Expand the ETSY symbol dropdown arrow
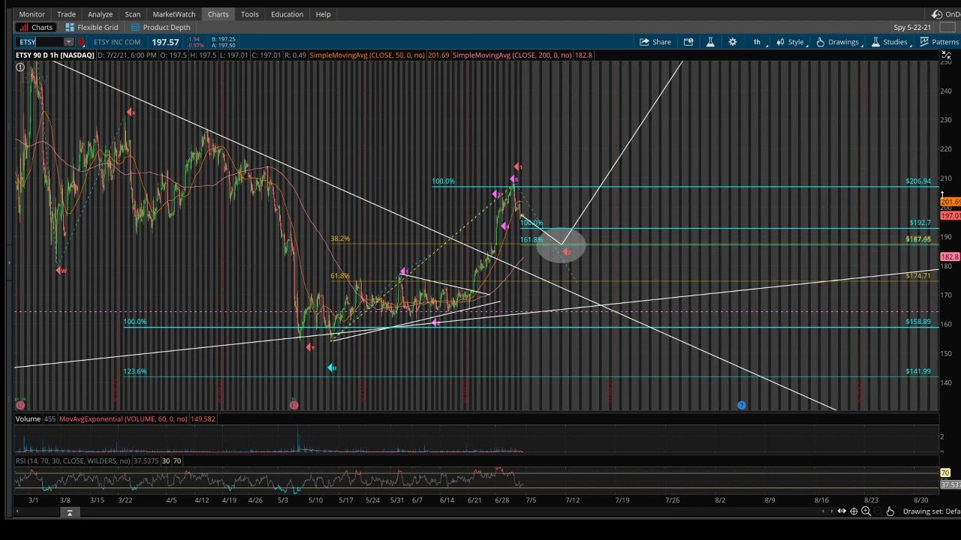The image size is (961, 540). [68, 42]
